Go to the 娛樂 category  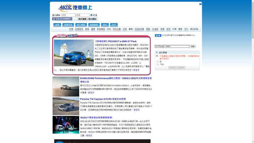tap(162, 29)
